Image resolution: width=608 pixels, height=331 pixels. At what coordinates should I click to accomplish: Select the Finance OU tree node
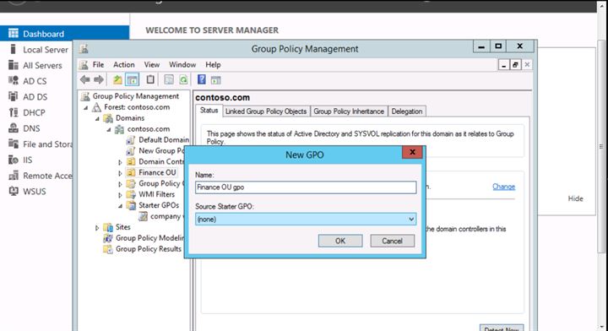157,172
